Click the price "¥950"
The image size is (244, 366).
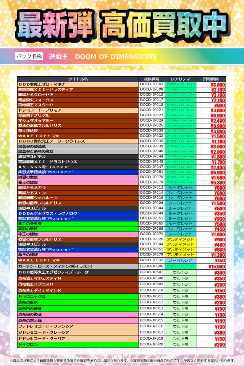point(219,219)
